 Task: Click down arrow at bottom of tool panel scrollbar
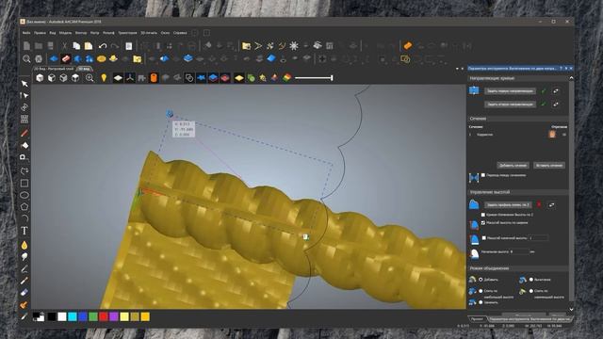pos(572,309)
